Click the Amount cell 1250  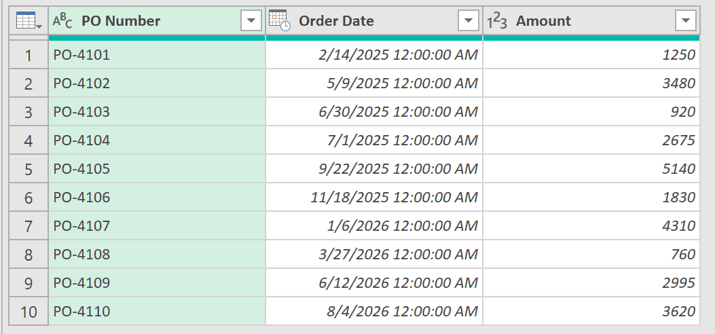pyautogui.click(x=591, y=55)
